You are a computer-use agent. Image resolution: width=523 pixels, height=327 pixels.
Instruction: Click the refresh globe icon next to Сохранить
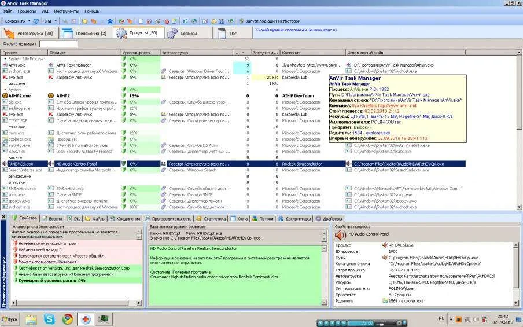pos(36,21)
